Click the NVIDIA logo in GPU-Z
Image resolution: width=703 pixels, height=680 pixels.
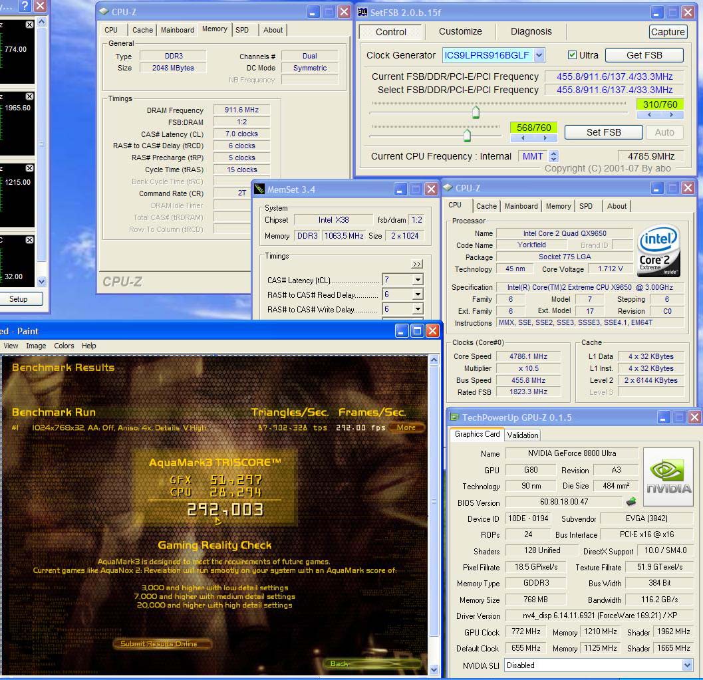tap(668, 477)
